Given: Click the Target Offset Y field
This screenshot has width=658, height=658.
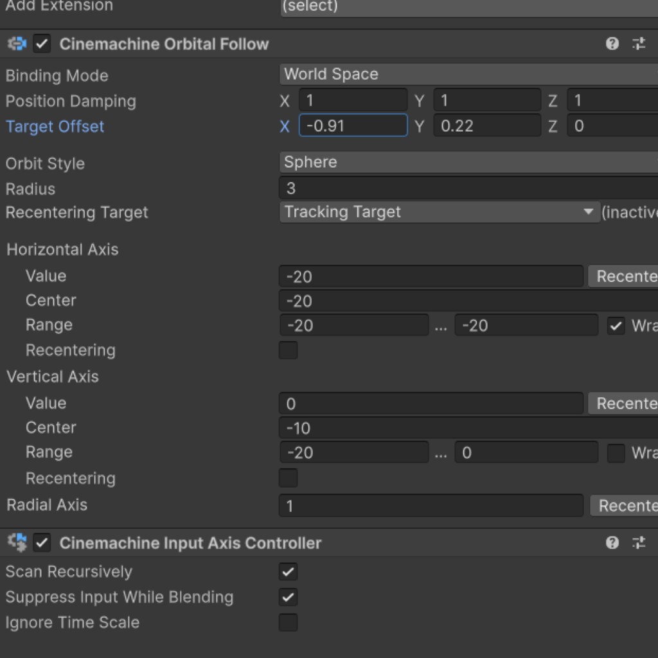Looking at the screenshot, I should (487, 125).
